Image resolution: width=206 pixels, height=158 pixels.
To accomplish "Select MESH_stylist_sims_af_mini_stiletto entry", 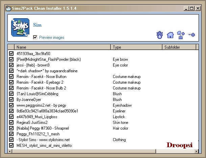I will 44,146.
